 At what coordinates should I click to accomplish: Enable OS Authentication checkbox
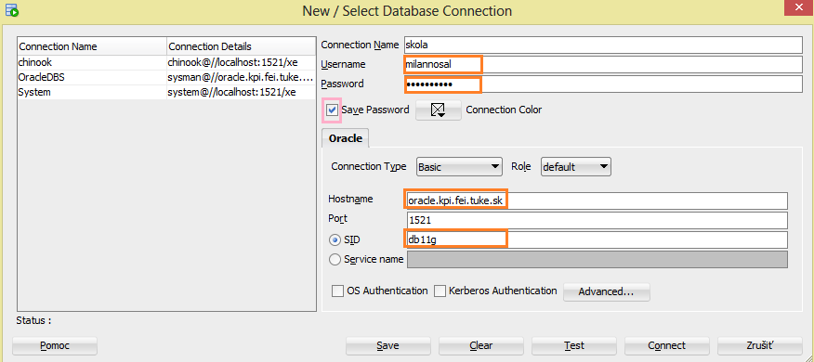tap(337, 291)
